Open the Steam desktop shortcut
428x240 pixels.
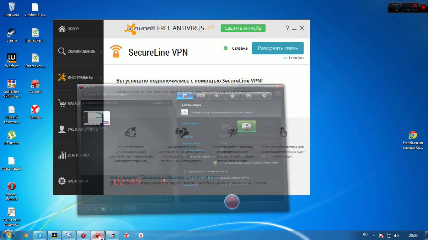12,35
